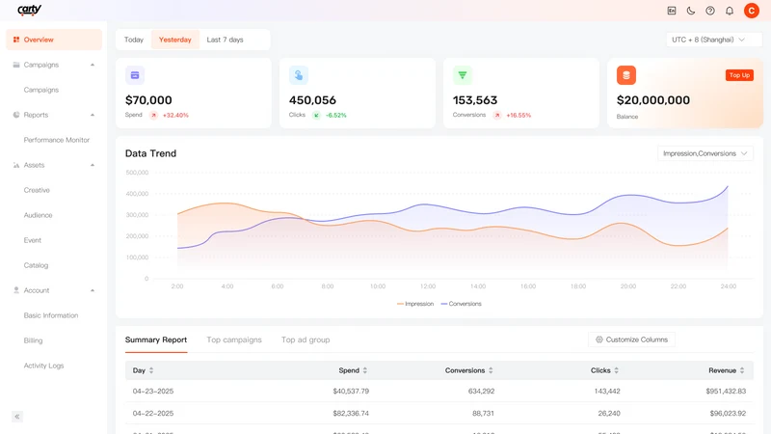Click the Spend card icon
Screen dimensions: 771x434
(x=135, y=75)
